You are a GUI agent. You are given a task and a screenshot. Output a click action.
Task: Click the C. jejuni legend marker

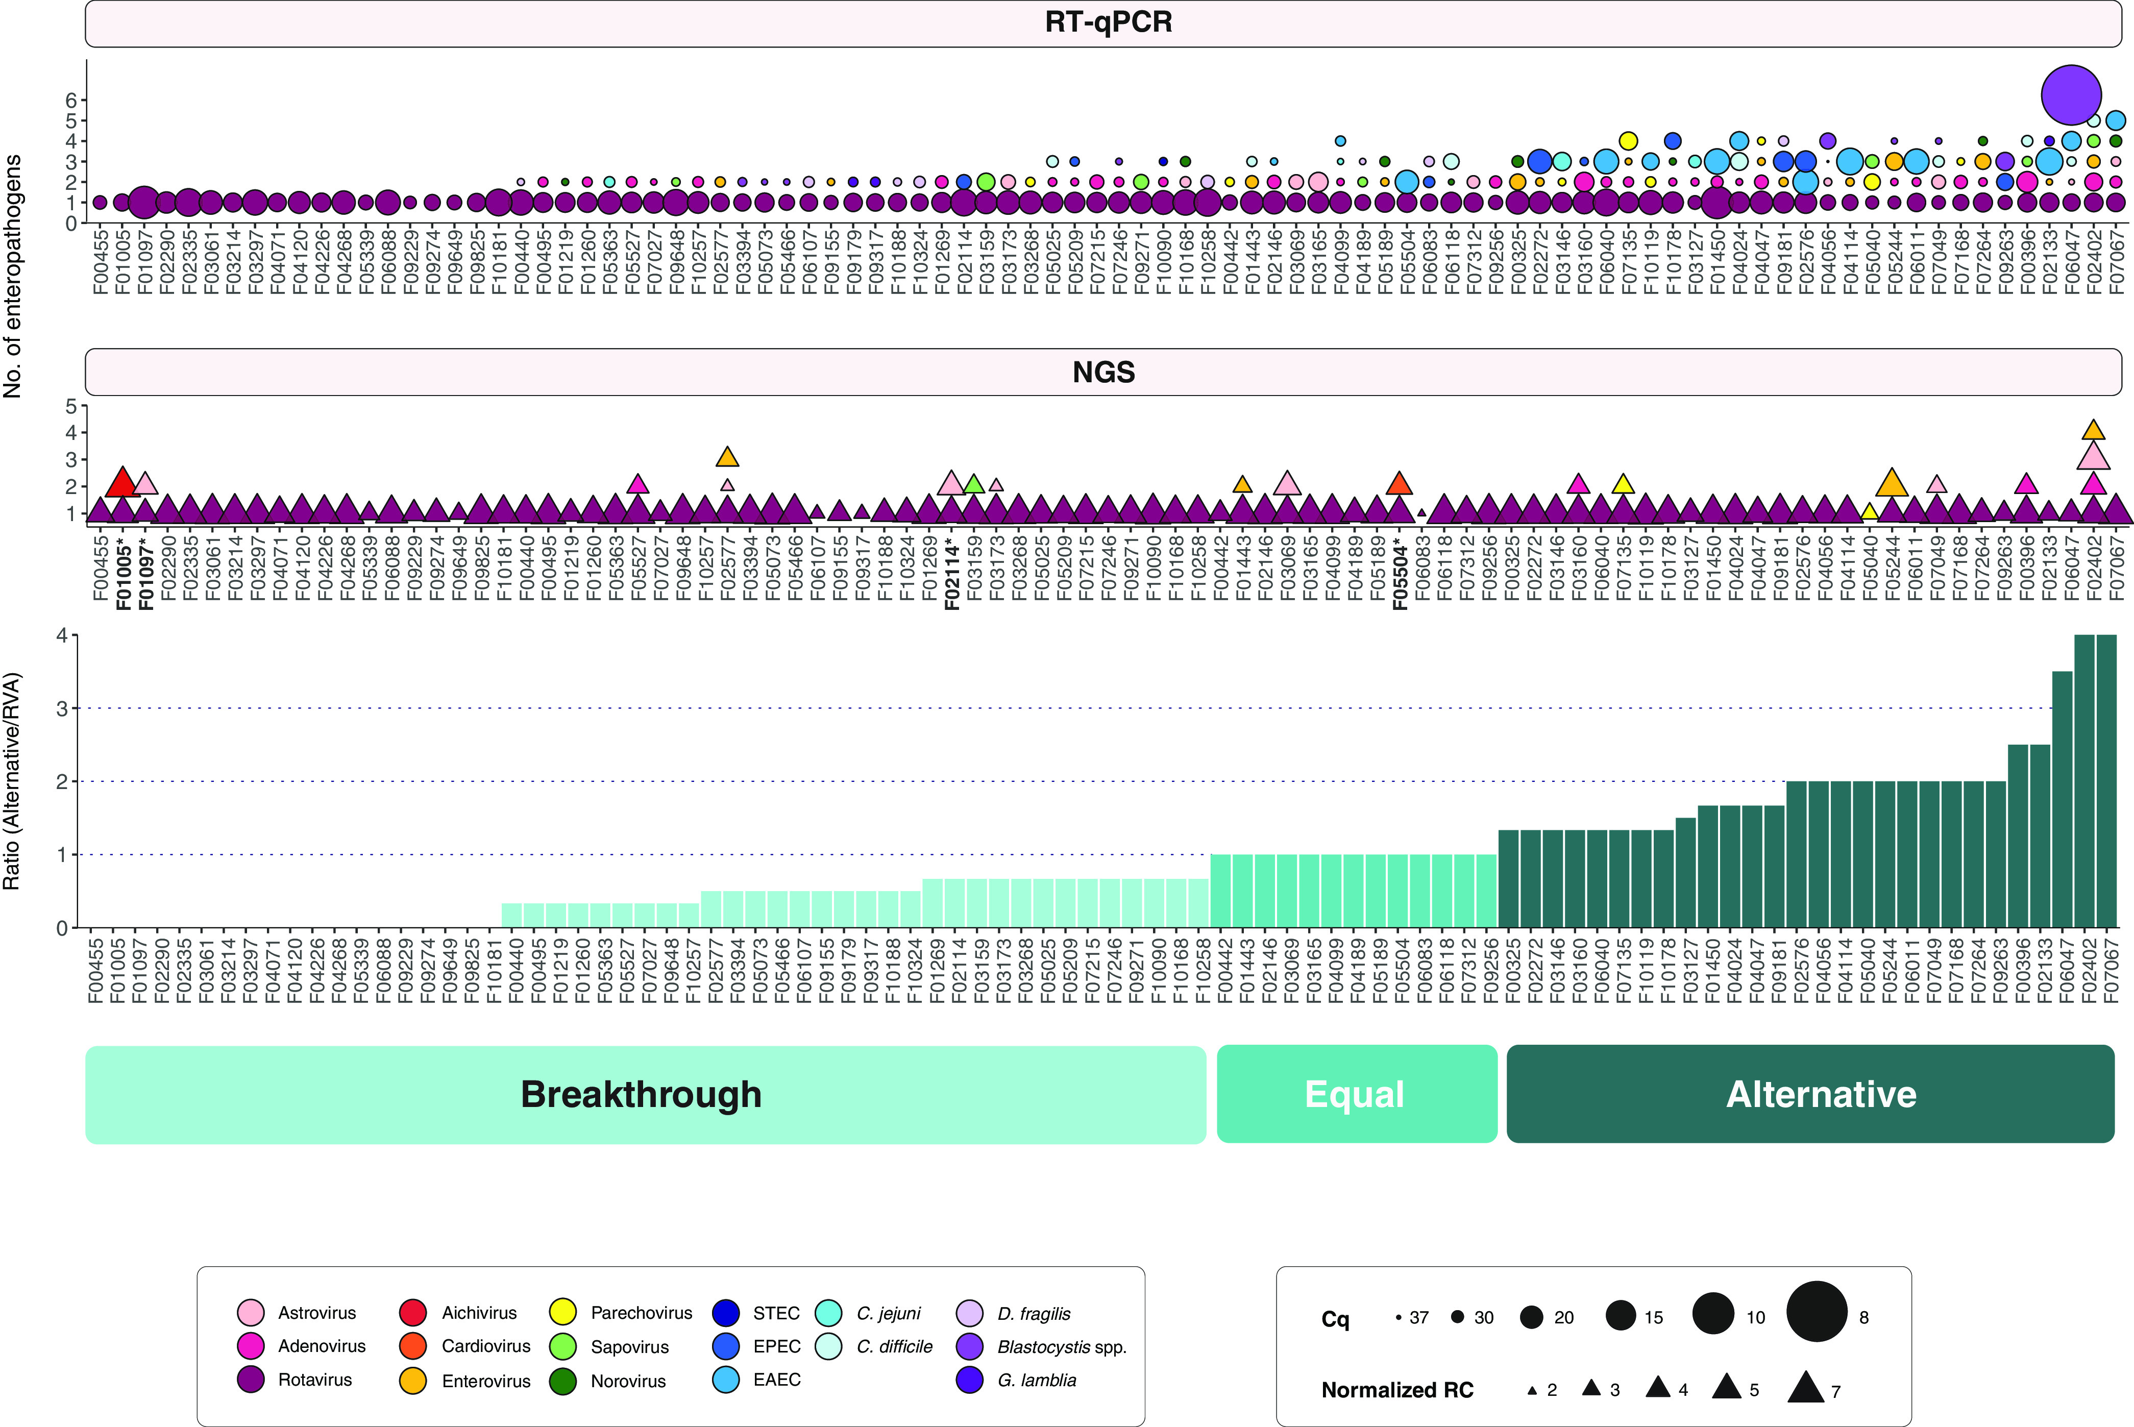tap(829, 1312)
